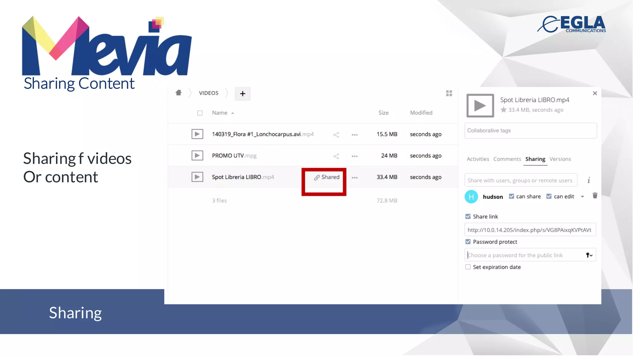
Task: Click the VIDEOS breadcrumb link
Action: pyautogui.click(x=209, y=93)
